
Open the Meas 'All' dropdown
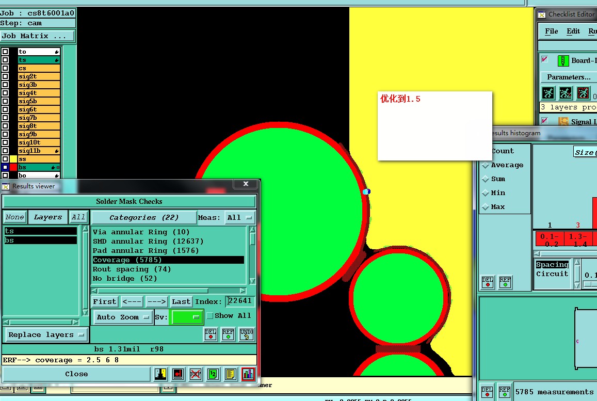coord(239,217)
